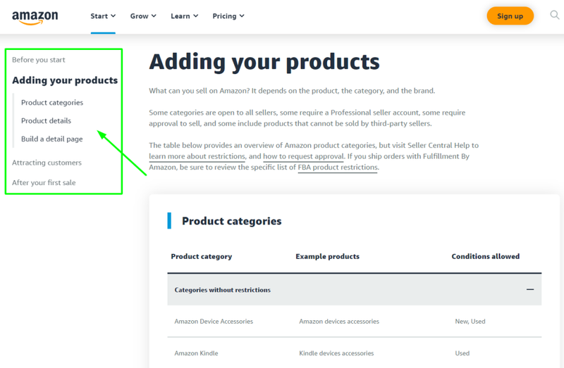
Task: Click the Amazon logo
Action: click(x=35, y=17)
